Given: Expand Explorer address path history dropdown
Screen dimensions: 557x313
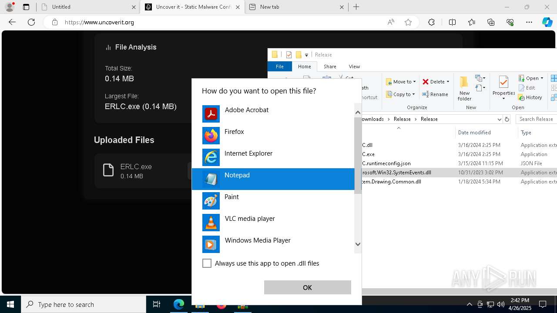Looking at the screenshot, I should (x=499, y=119).
